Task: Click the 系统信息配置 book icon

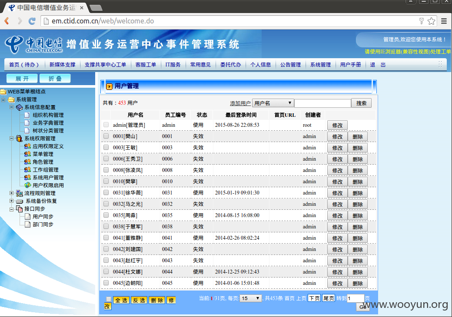Action: pos(19,107)
